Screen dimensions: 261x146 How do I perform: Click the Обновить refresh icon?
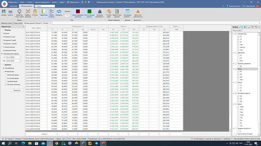click(59, 11)
